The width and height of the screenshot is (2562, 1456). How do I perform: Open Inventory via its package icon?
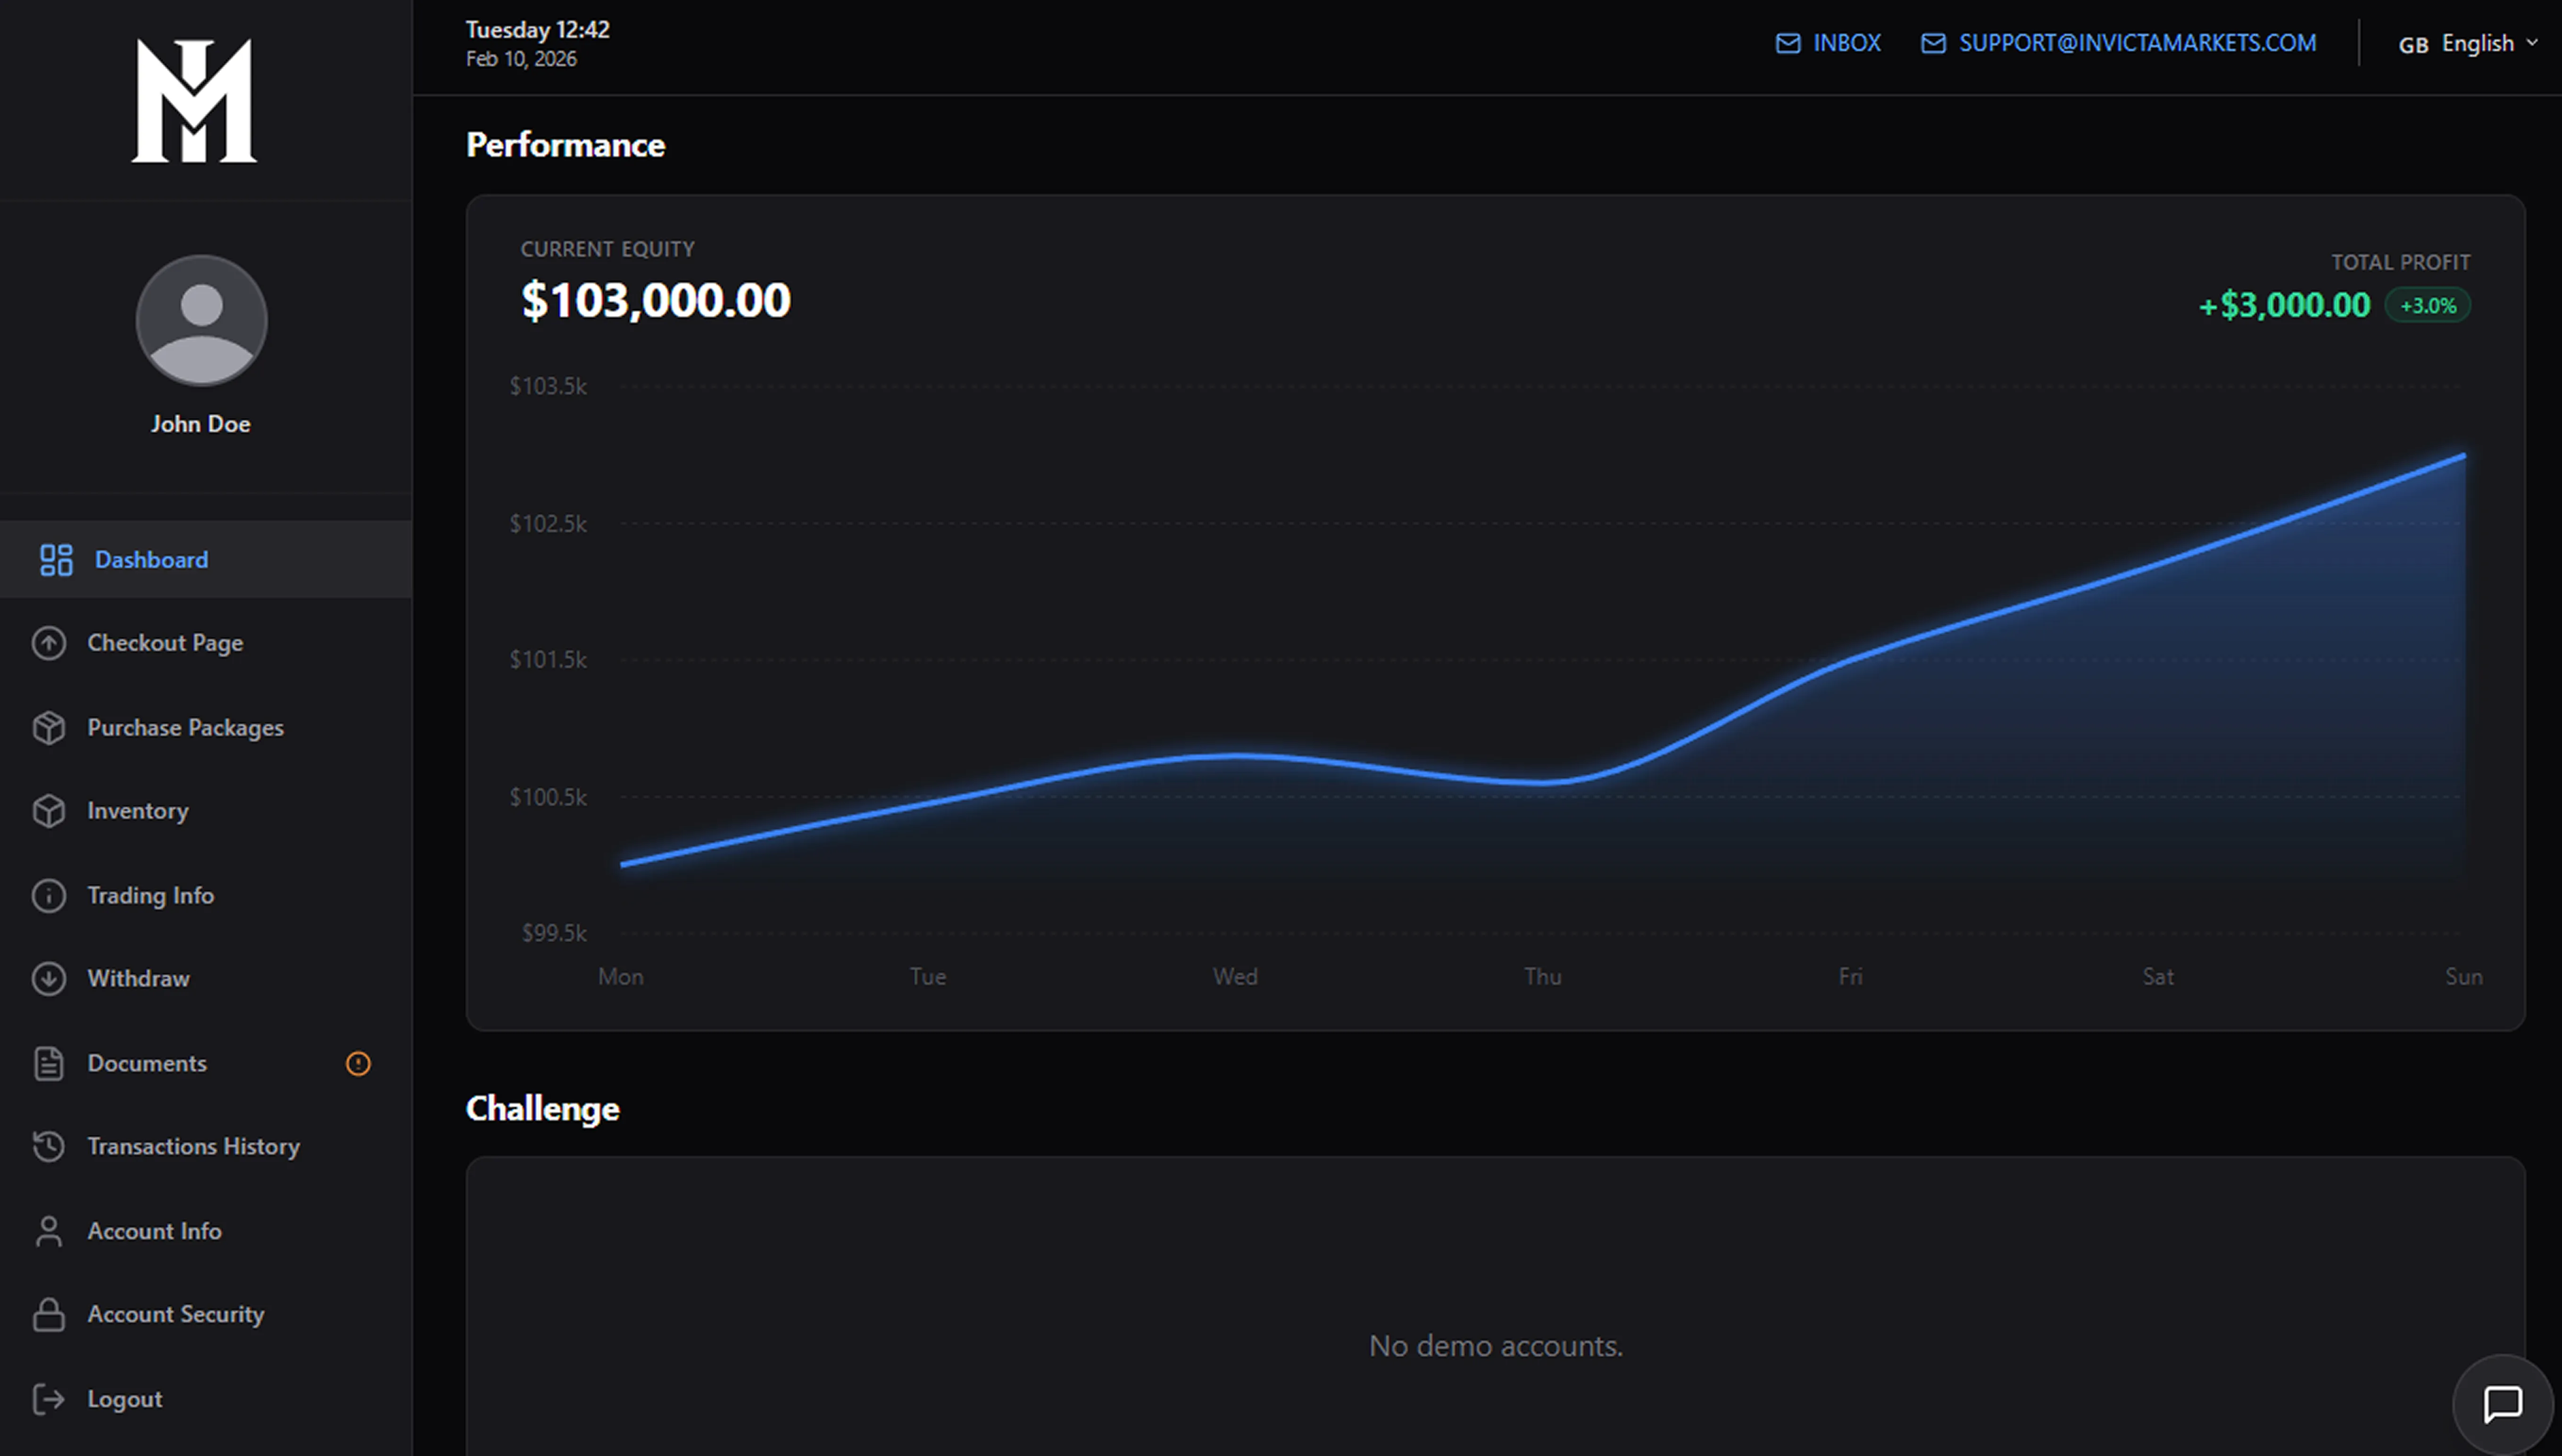pos(49,811)
